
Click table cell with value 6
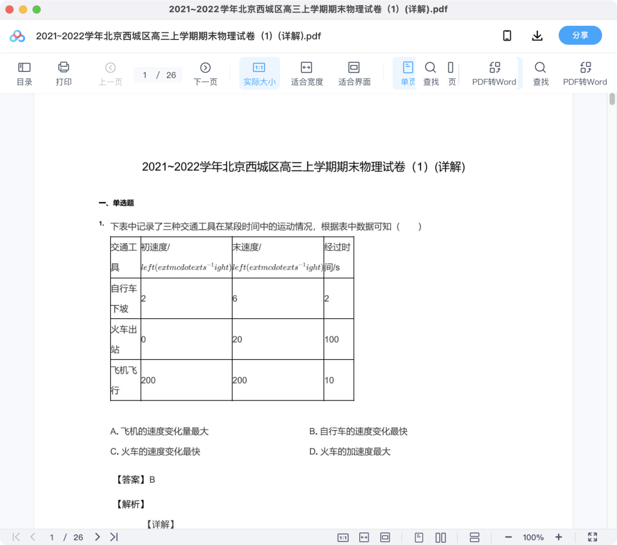[x=278, y=298]
